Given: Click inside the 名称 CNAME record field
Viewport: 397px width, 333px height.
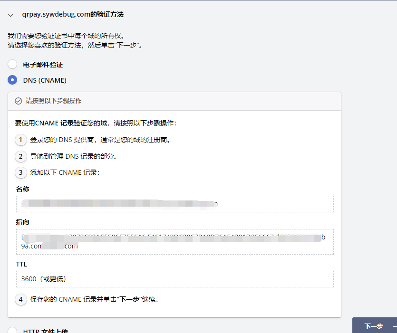Looking at the screenshot, I should point(176,204).
